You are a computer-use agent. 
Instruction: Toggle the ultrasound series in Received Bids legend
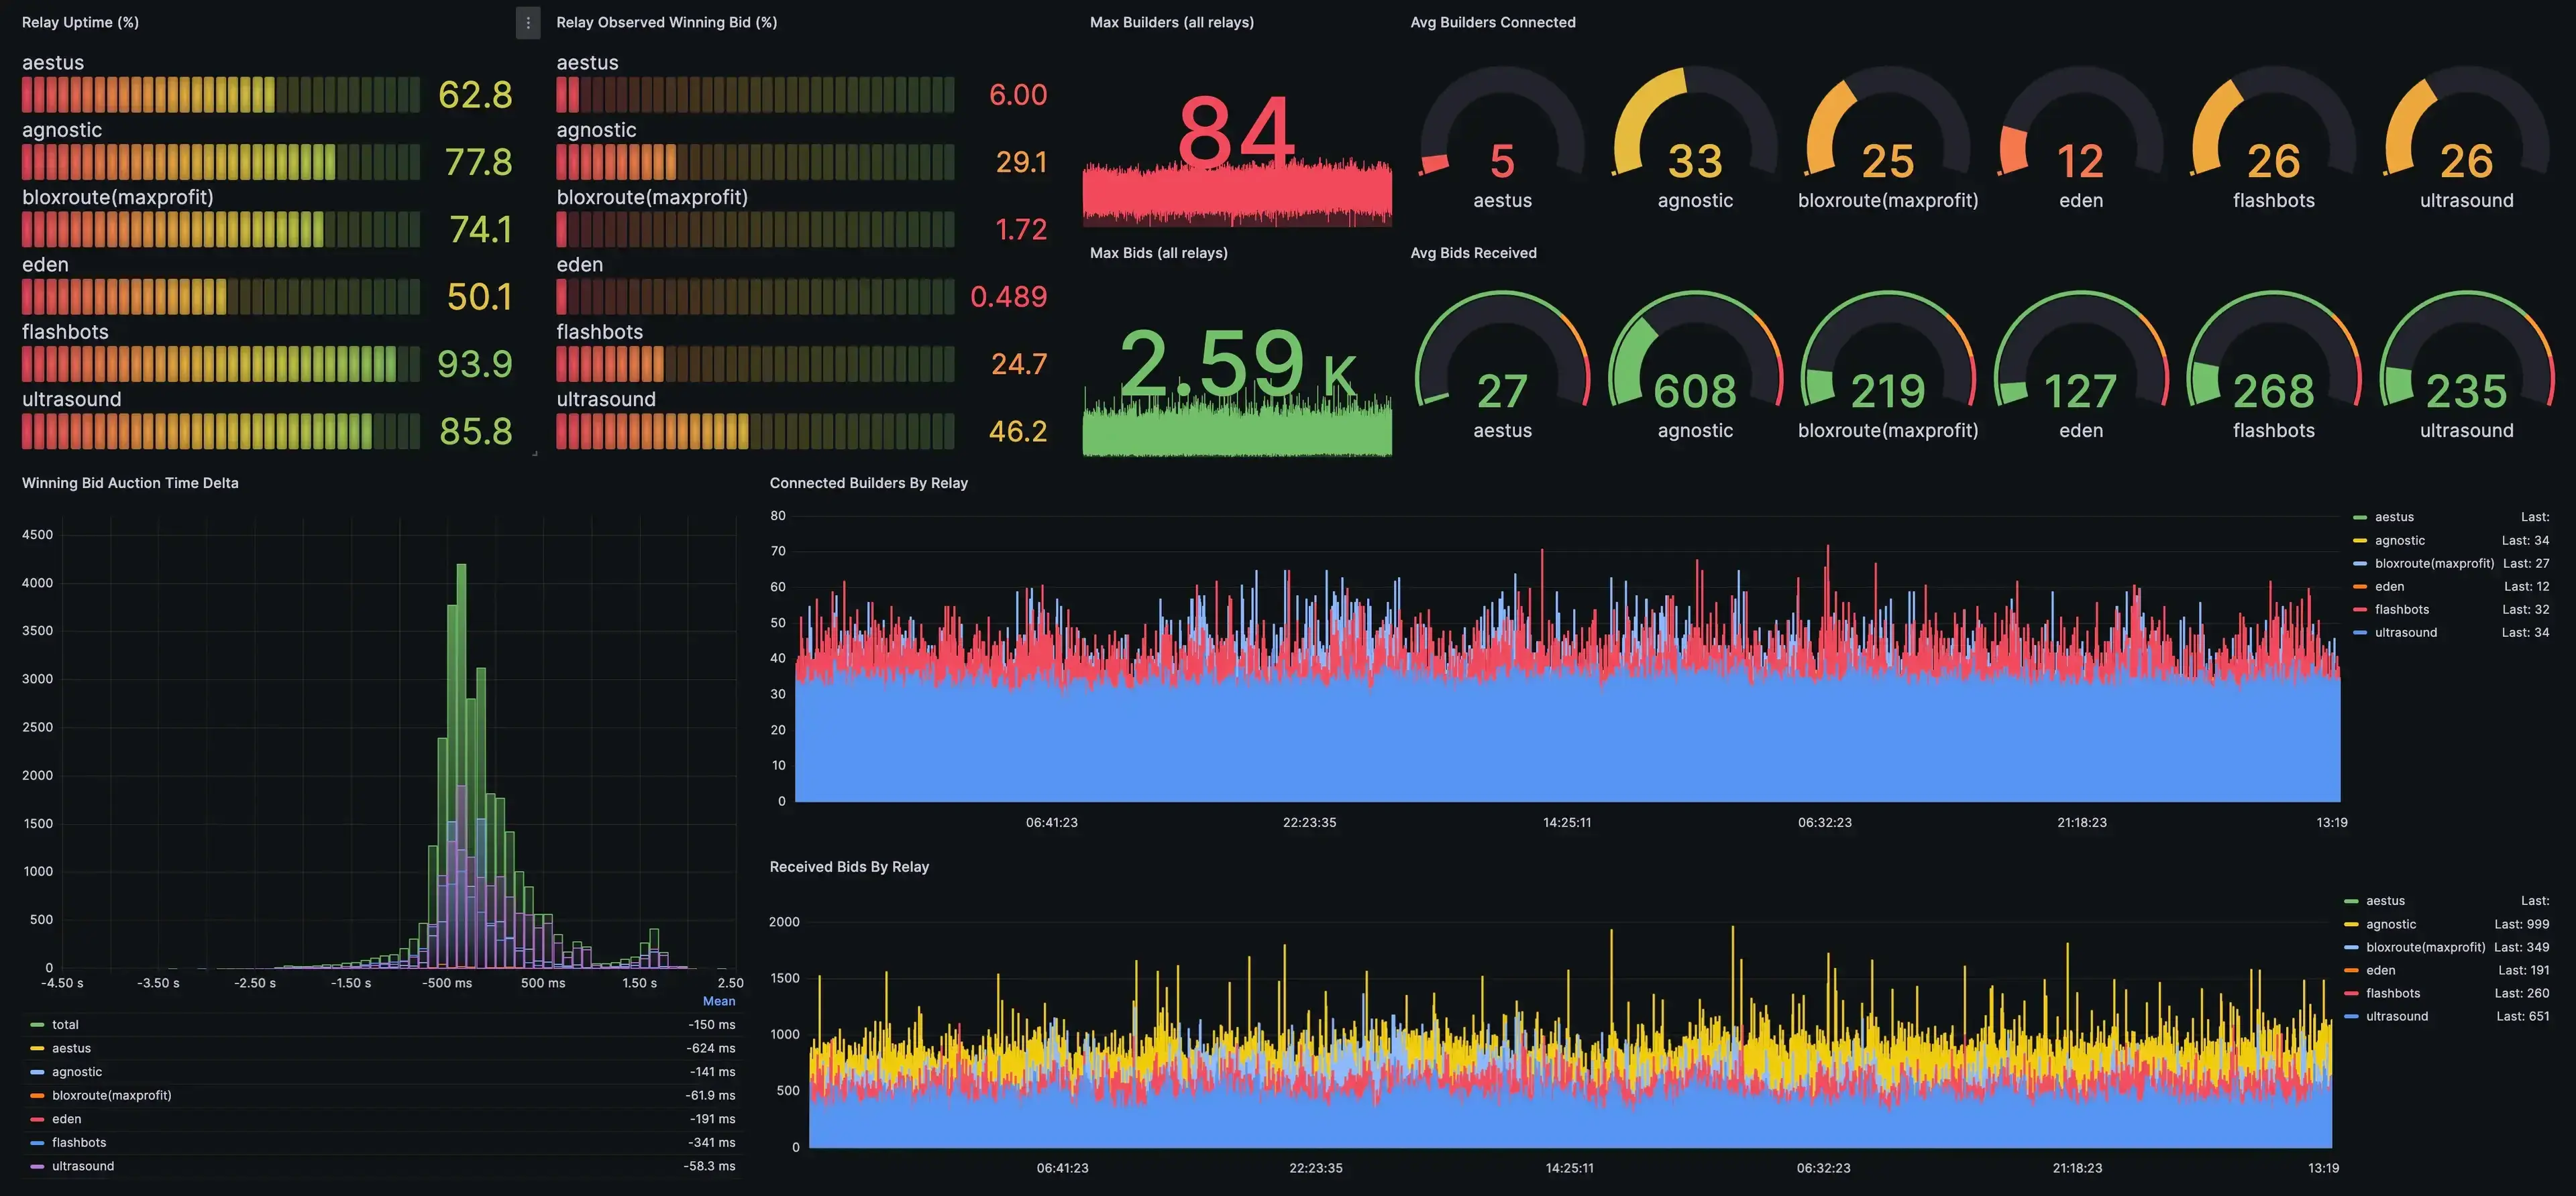(x=2396, y=1016)
